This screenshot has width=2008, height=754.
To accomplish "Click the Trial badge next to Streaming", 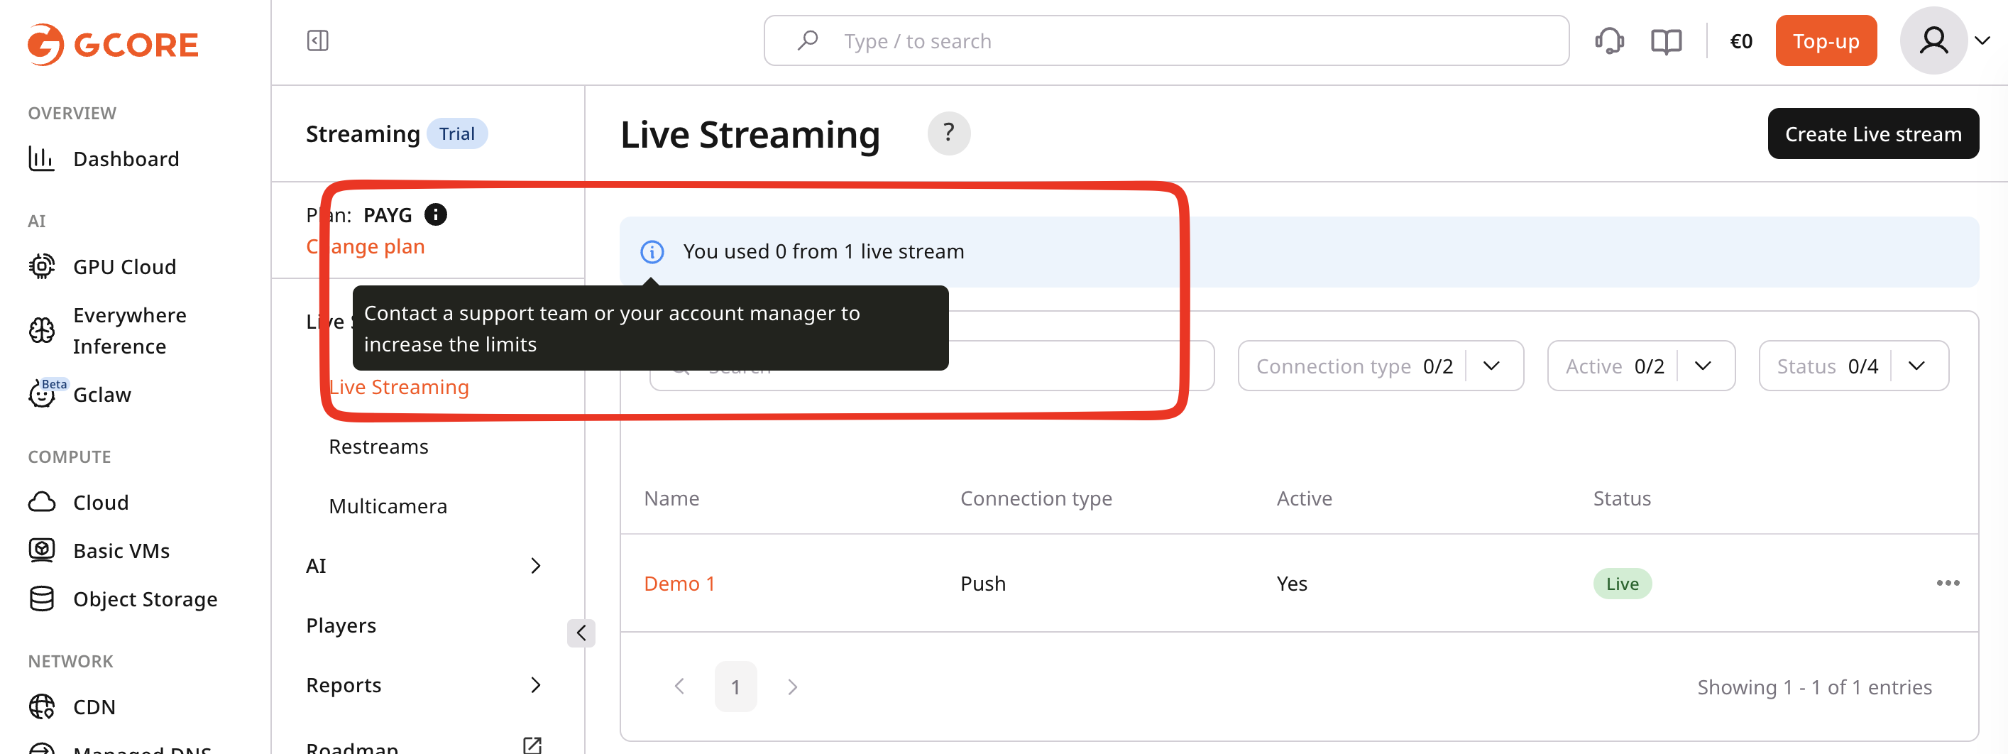I will coord(457,133).
